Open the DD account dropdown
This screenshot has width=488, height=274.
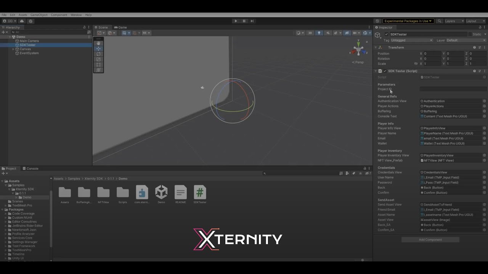click(x=10, y=21)
